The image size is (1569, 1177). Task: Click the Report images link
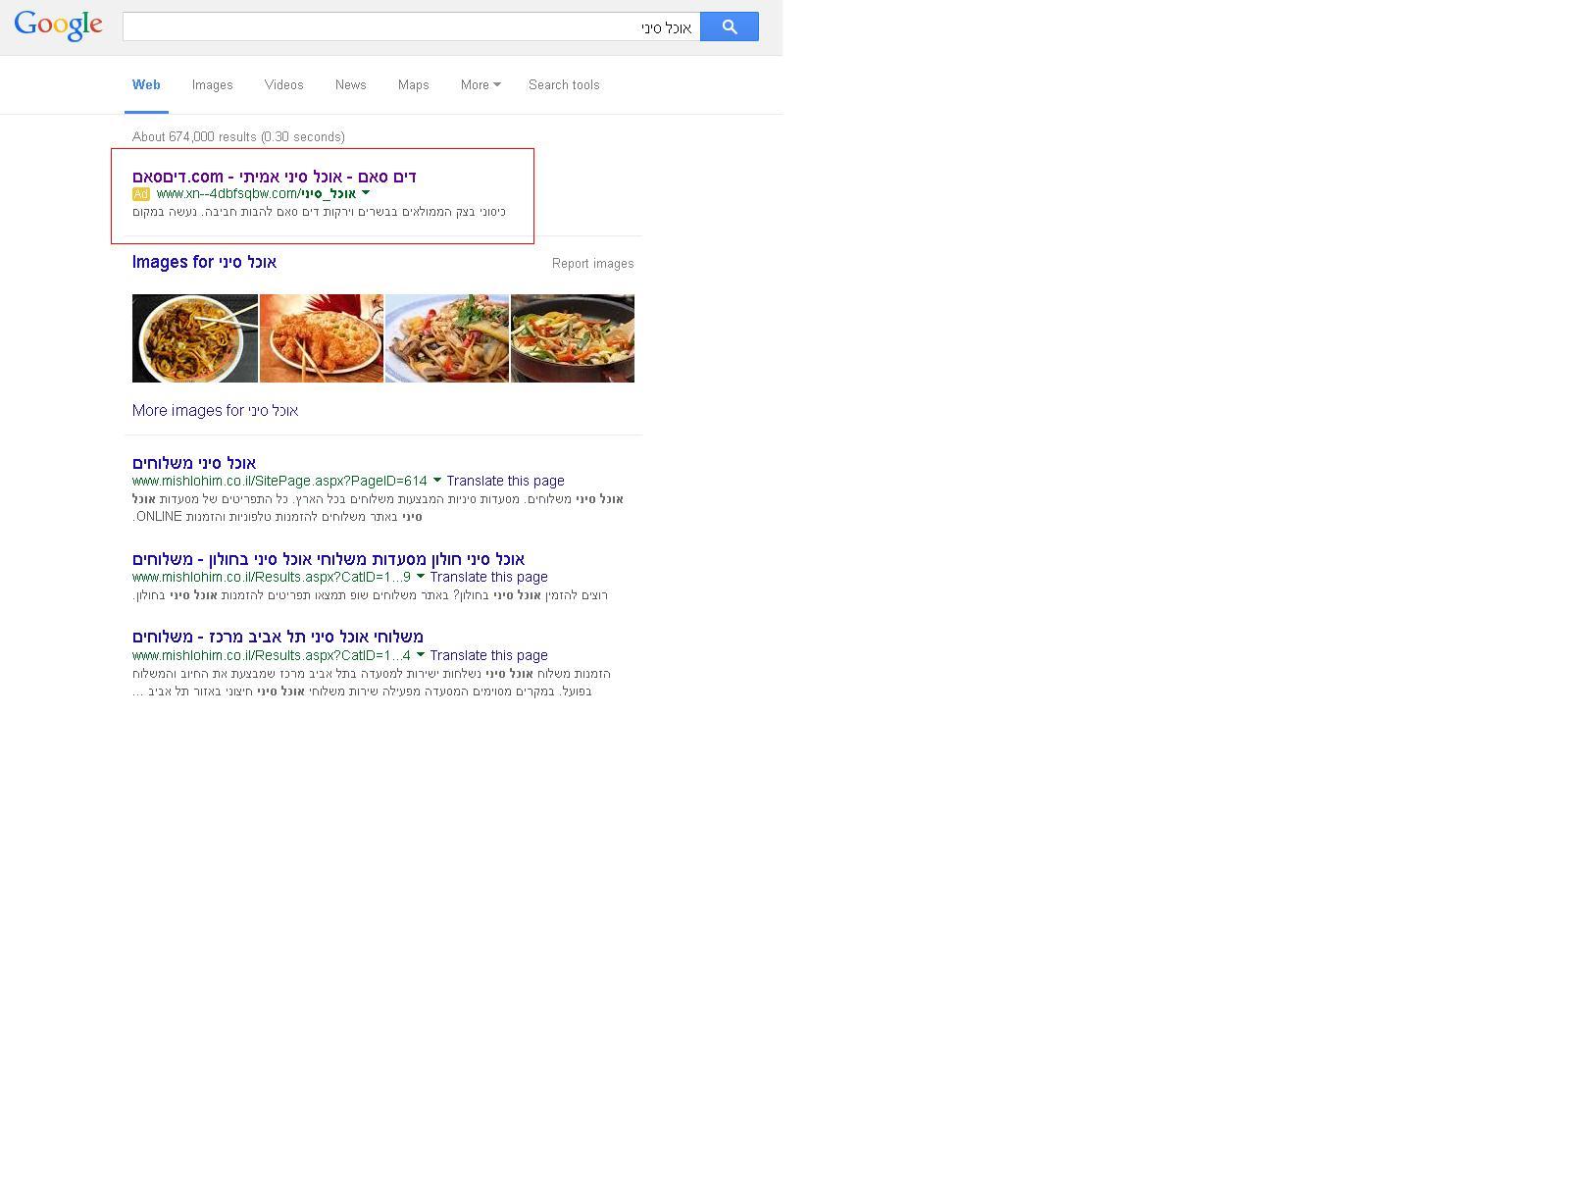[592, 264]
